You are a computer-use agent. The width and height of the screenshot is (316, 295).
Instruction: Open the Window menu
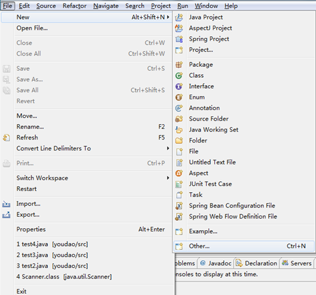[206, 6]
